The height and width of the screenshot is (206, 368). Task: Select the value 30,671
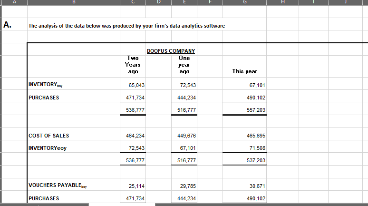[257, 186]
